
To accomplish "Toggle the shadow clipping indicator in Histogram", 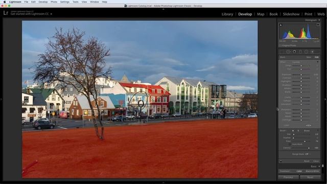I will click(x=281, y=25).
